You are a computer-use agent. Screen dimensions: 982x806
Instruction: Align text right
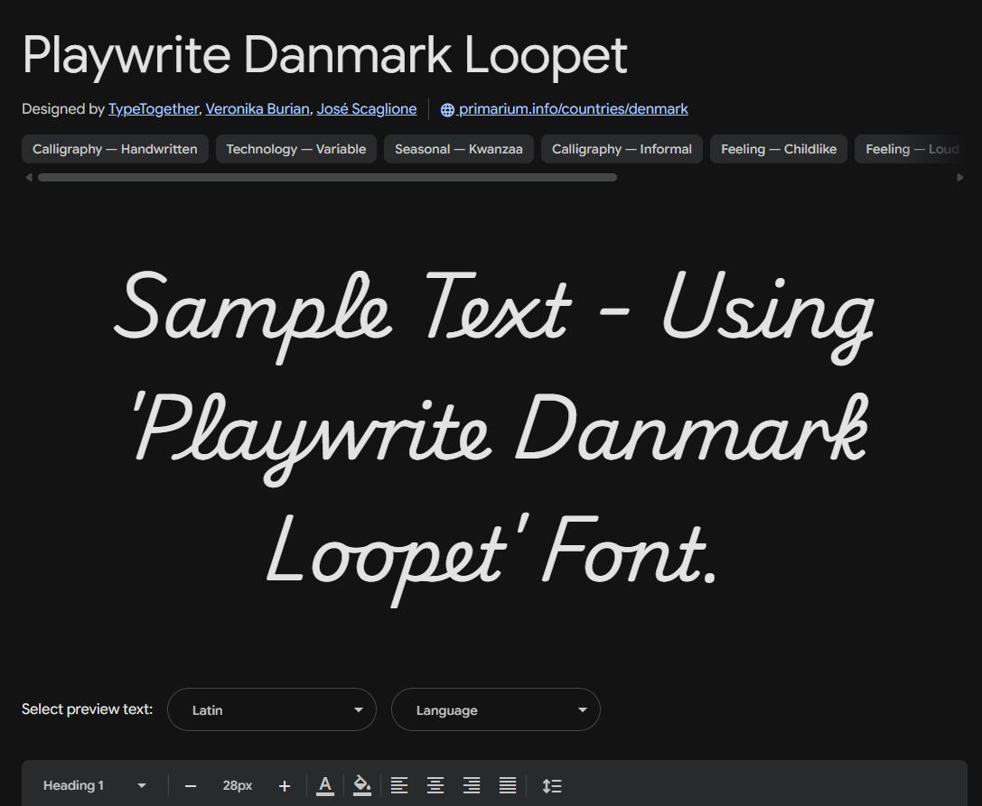(x=472, y=785)
